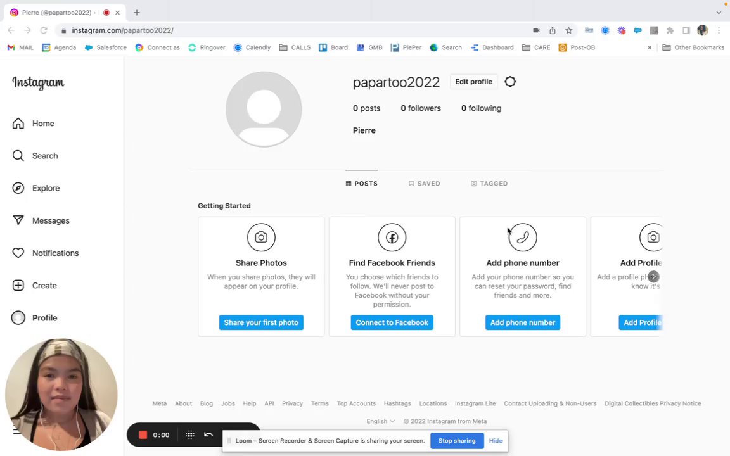Viewport: 730px width, 456px height.
Task: Switch to the SAVED tab
Action: [x=424, y=183]
